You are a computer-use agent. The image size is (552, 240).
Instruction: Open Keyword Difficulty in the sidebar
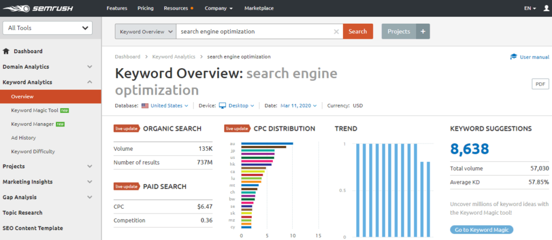pyautogui.click(x=33, y=151)
